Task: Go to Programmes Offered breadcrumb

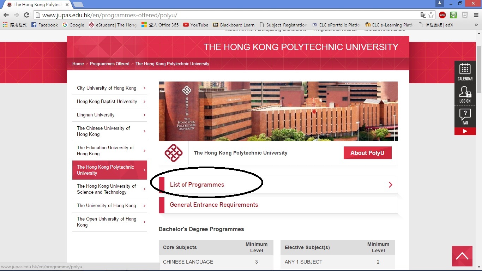Action: [110, 64]
